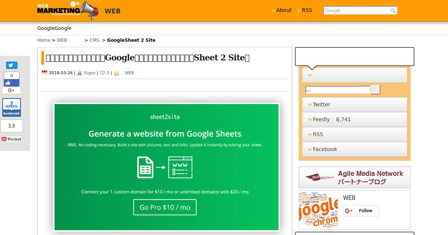
Task: Click the Google+ Follow button
Action: (x=361, y=211)
